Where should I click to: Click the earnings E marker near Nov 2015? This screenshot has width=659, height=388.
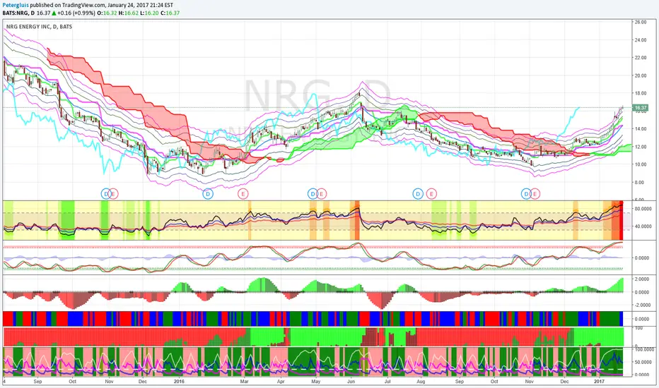click(113, 194)
